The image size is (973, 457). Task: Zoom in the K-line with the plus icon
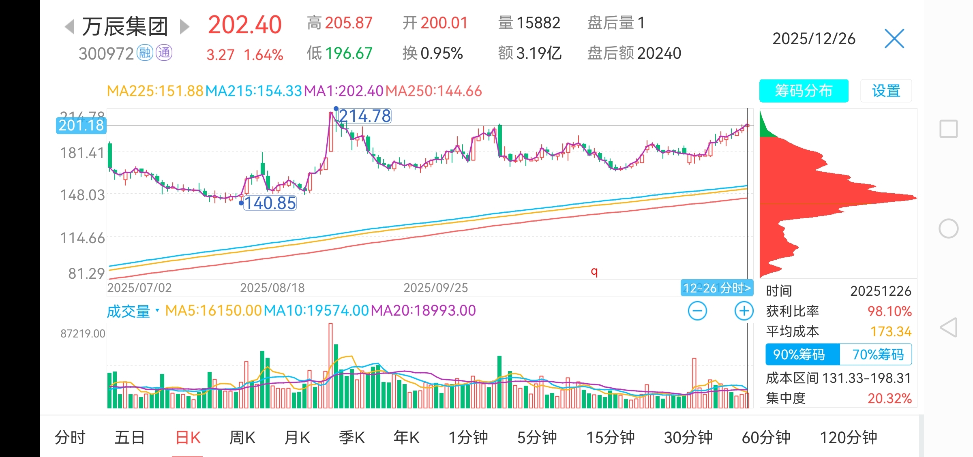coord(744,311)
